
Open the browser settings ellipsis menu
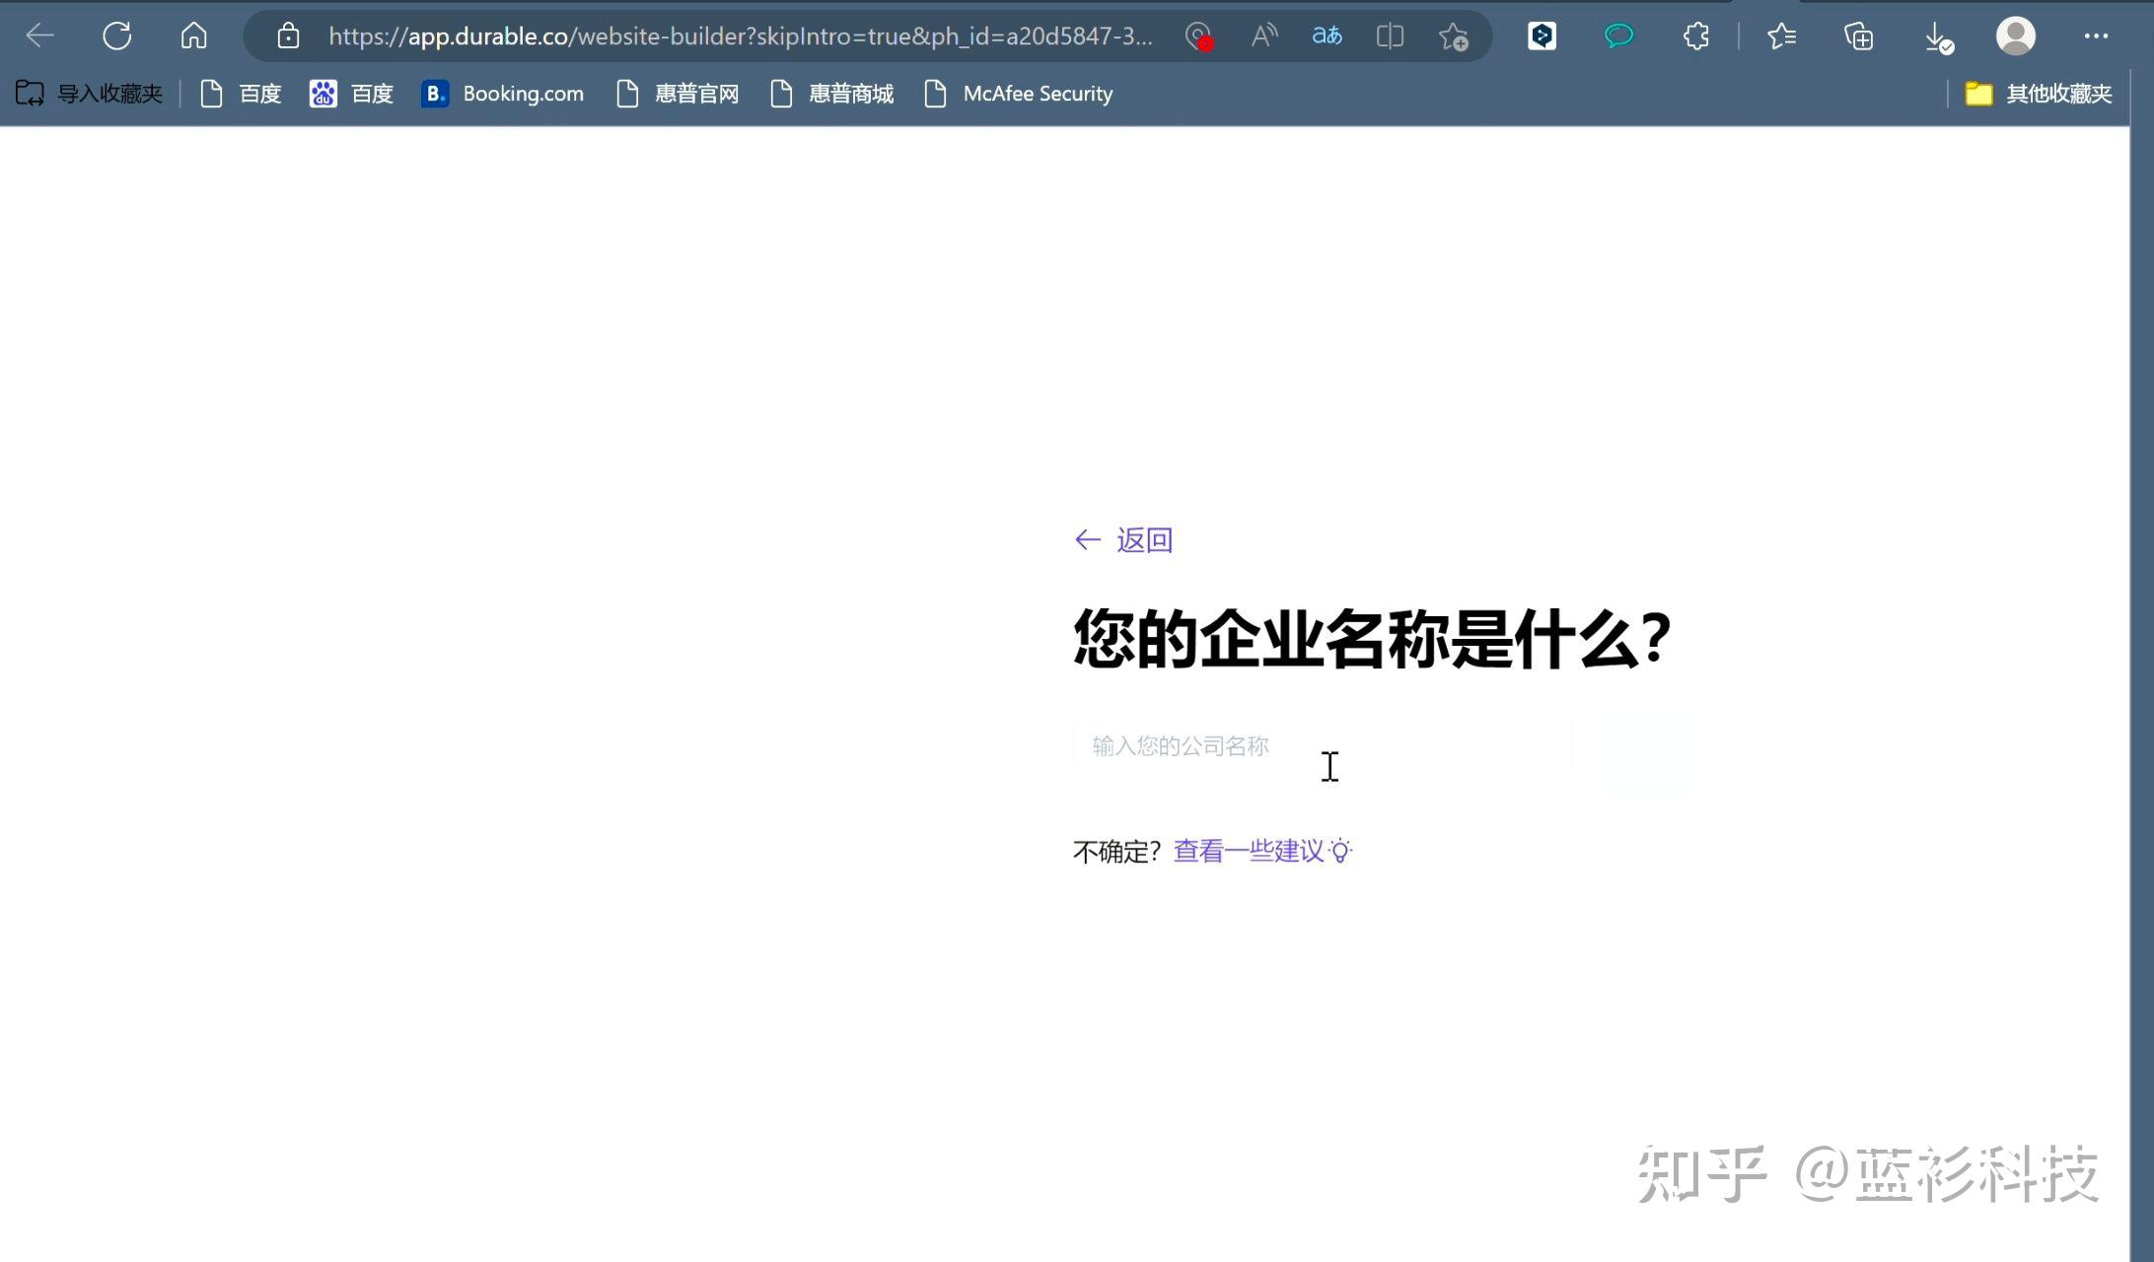pos(2096,36)
